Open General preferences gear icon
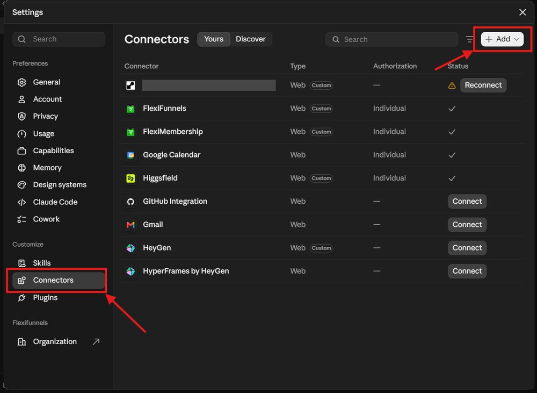The width and height of the screenshot is (537, 393). coord(21,82)
